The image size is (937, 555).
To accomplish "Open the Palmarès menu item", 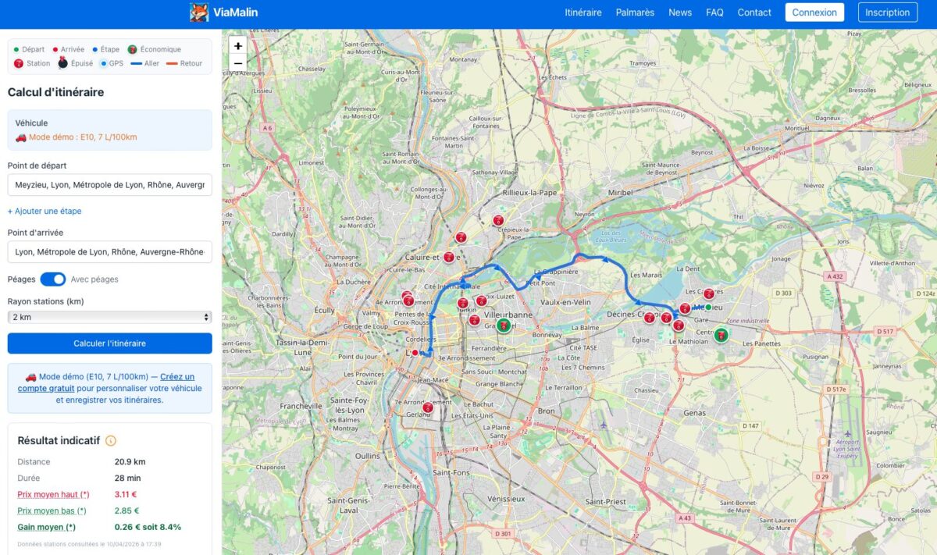I will click(635, 12).
